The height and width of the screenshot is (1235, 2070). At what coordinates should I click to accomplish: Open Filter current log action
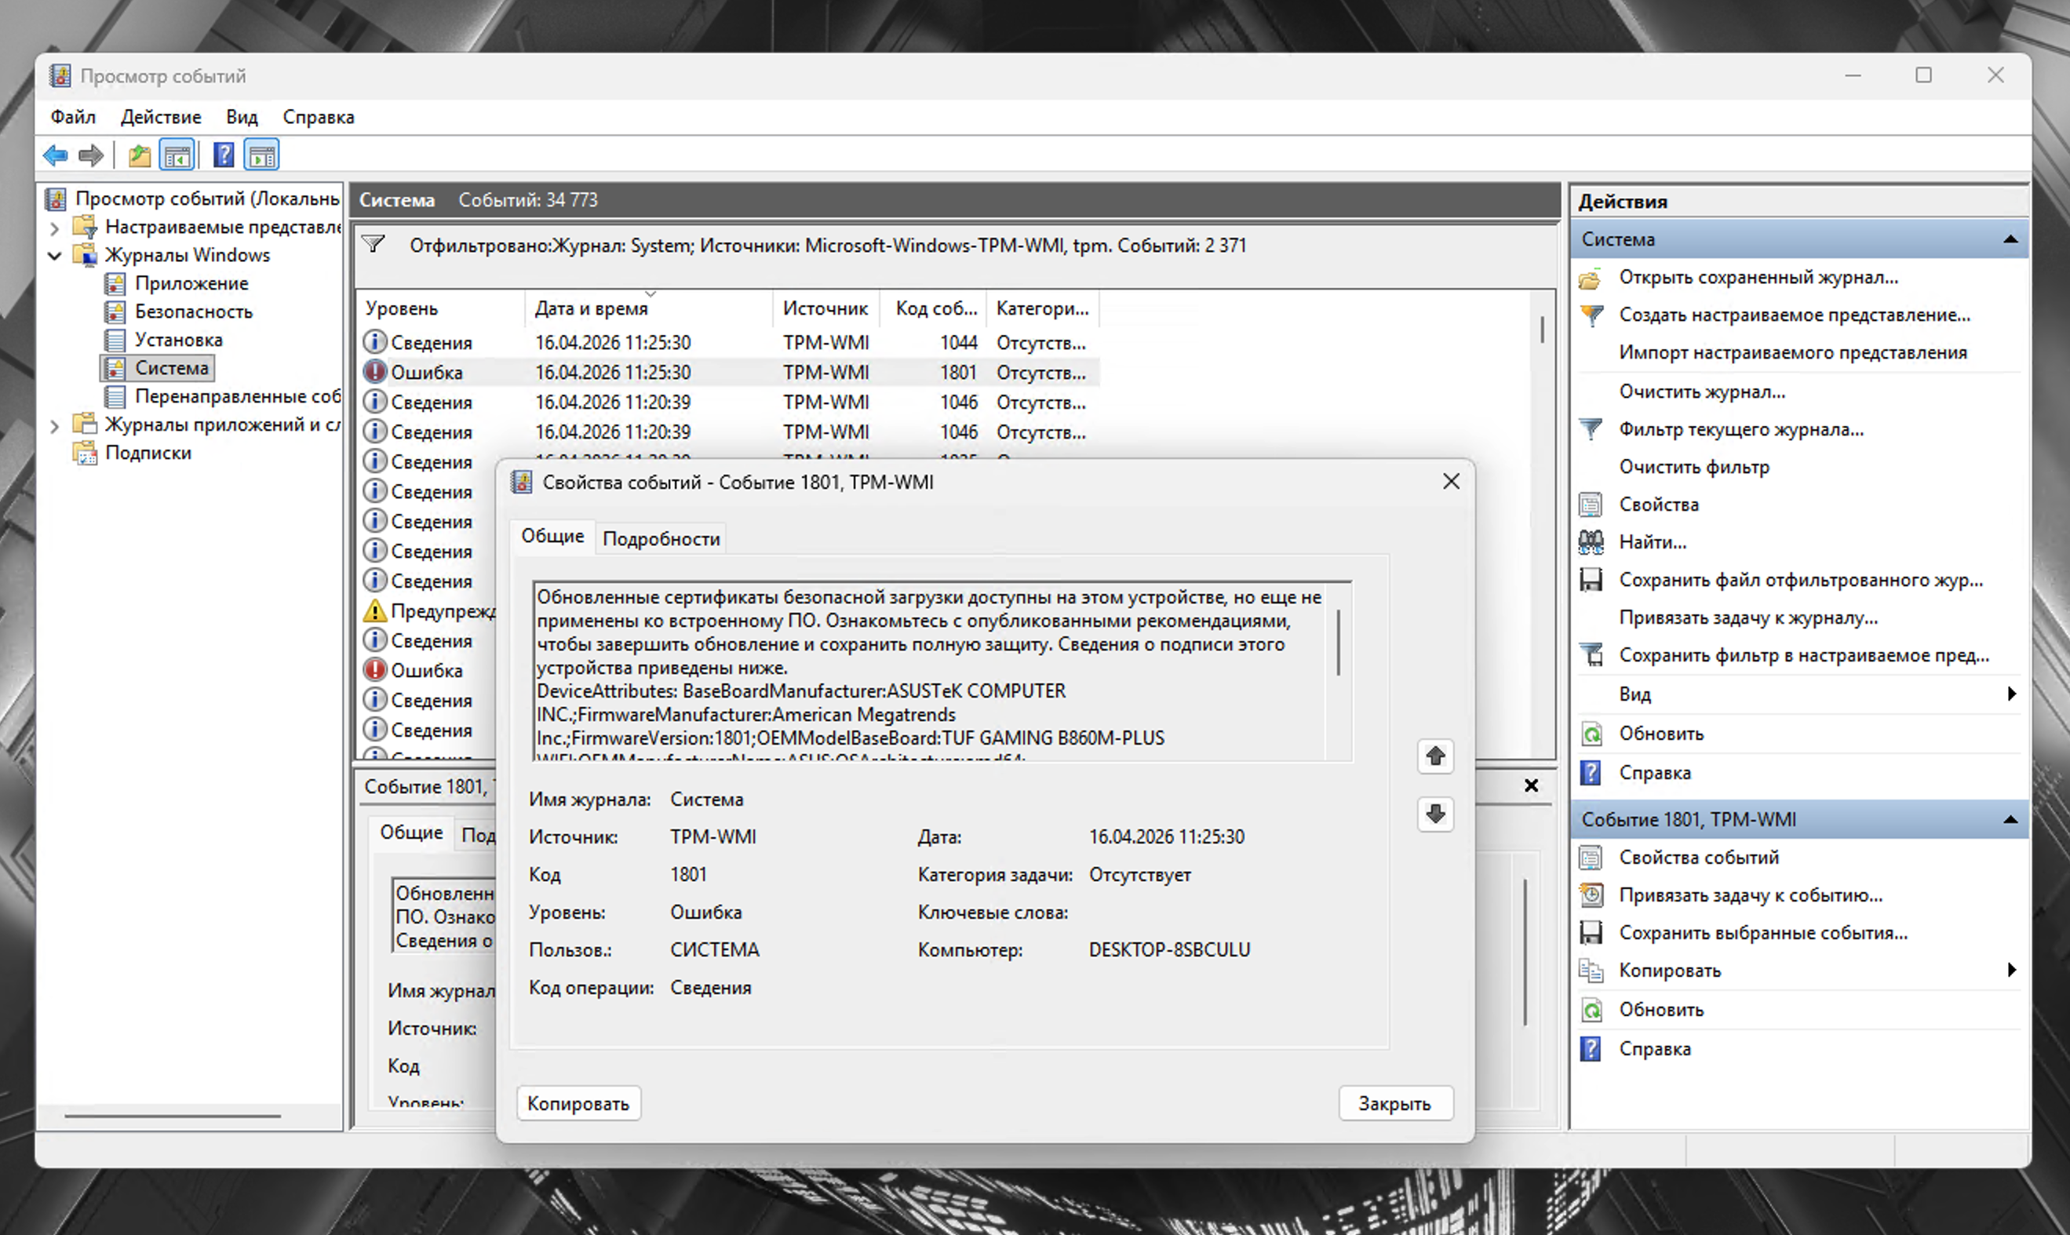(1740, 429)
